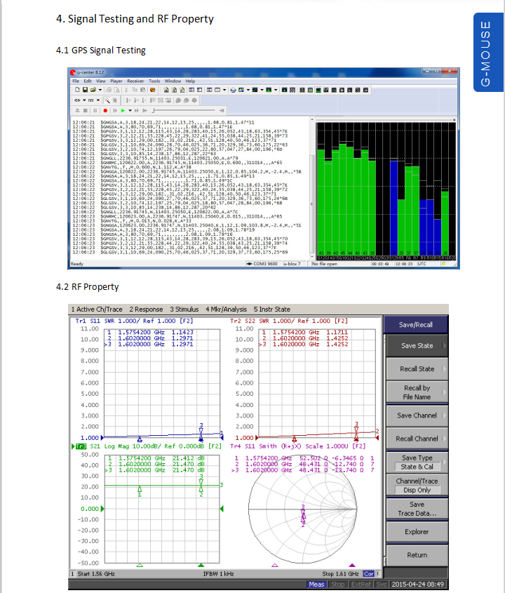The image size is (505, 593).
Task: Click the Start 1.56 GHz stimulus readout
Action: pos(96,574)
